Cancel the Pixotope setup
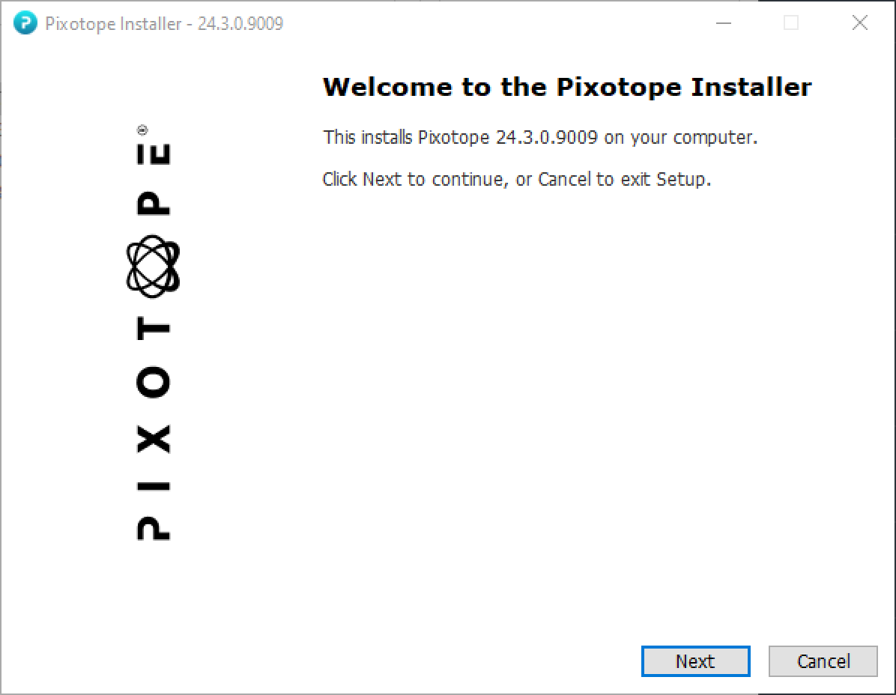 click(x=823, y=661)
